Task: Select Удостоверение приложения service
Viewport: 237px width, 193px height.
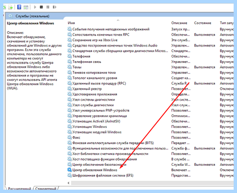Action: 95,94
